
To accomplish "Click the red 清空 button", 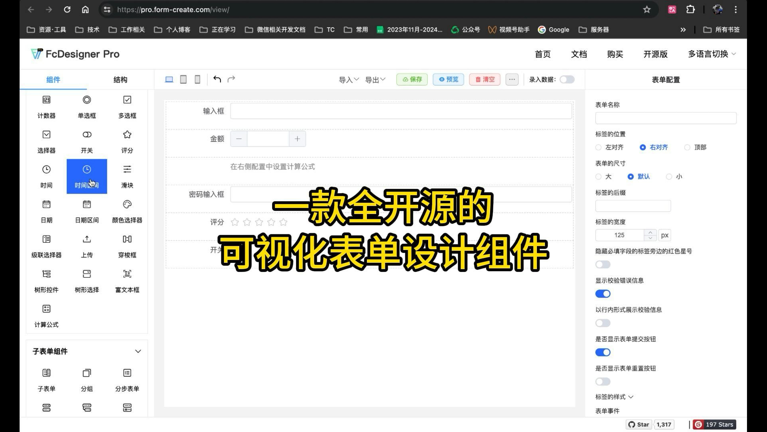I will click(x=485, y=79).
